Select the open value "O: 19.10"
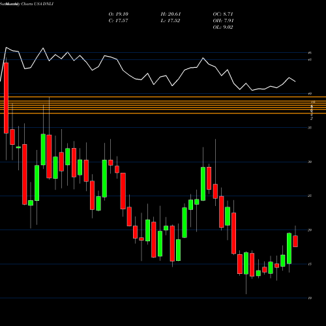 coord(119,14)
